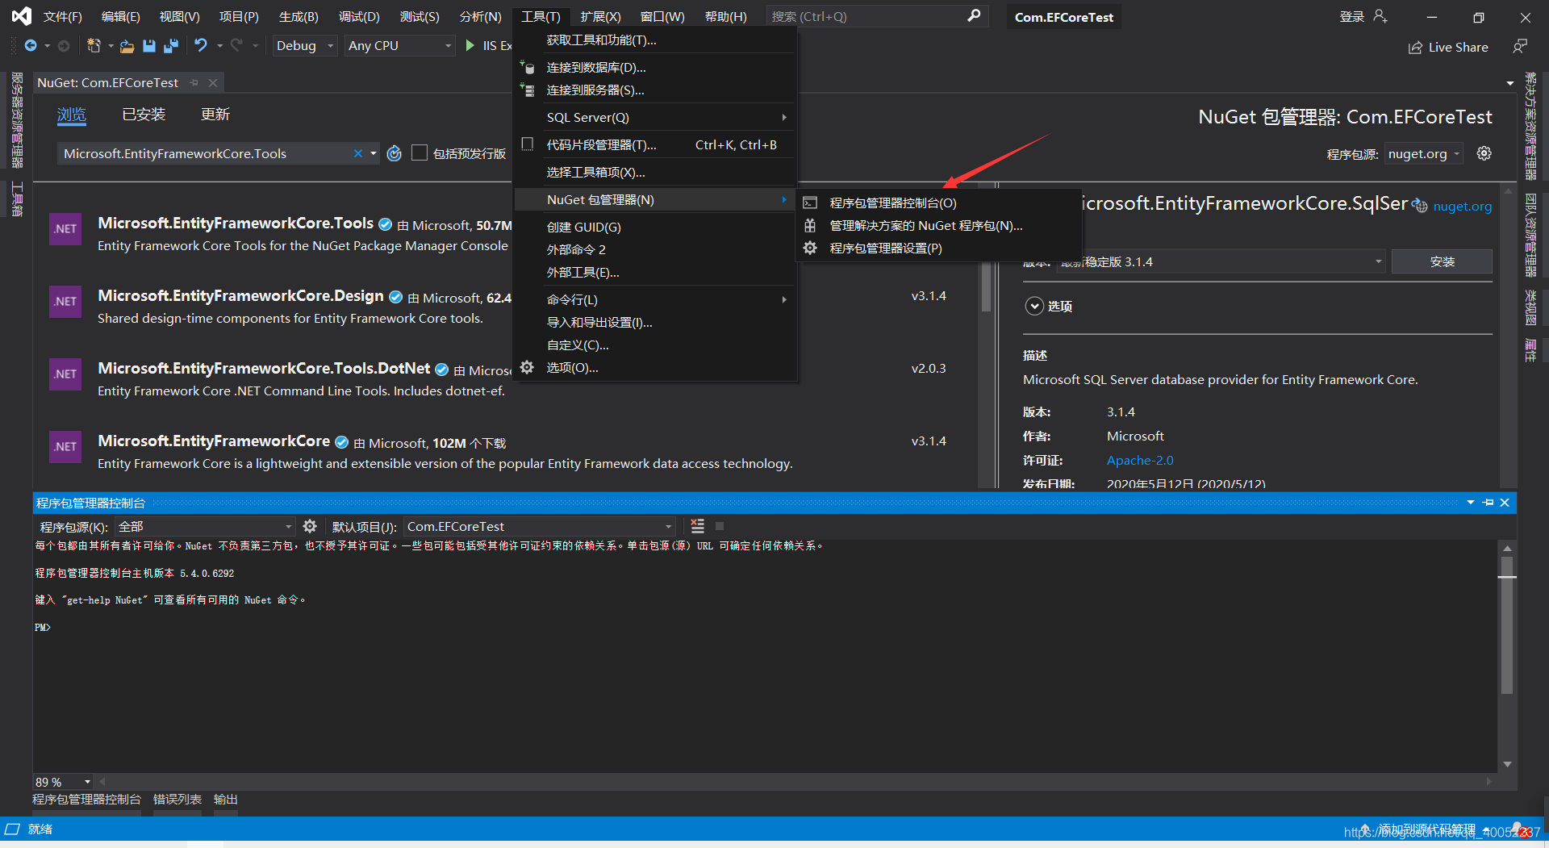This screenshot has height=848, width=1549.
Task: Expand the 选项 section in package details
Action: click(1034, 306)
